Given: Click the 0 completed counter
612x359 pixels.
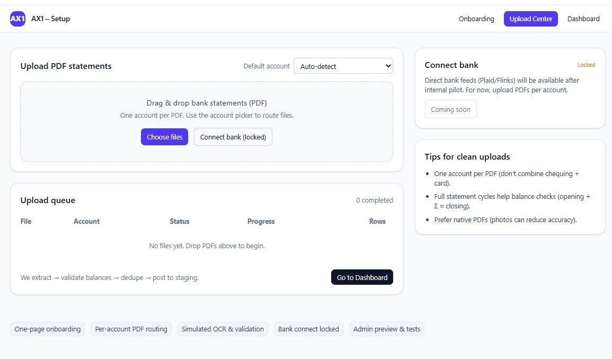Looking at the screenshot, I should [374, 200].
